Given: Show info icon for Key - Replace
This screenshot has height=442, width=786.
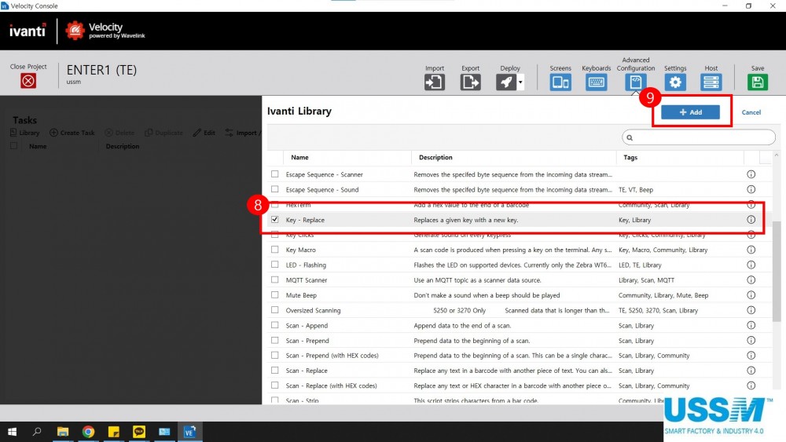Looking at the screenshot, I should point(751,219).
